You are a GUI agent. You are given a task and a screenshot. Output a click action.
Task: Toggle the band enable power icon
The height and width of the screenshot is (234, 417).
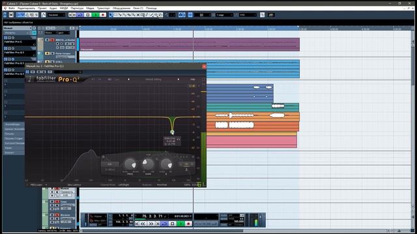[104, 157]
